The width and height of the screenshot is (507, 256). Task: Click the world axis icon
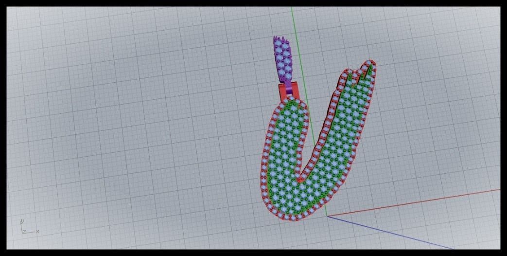point(29,227)
